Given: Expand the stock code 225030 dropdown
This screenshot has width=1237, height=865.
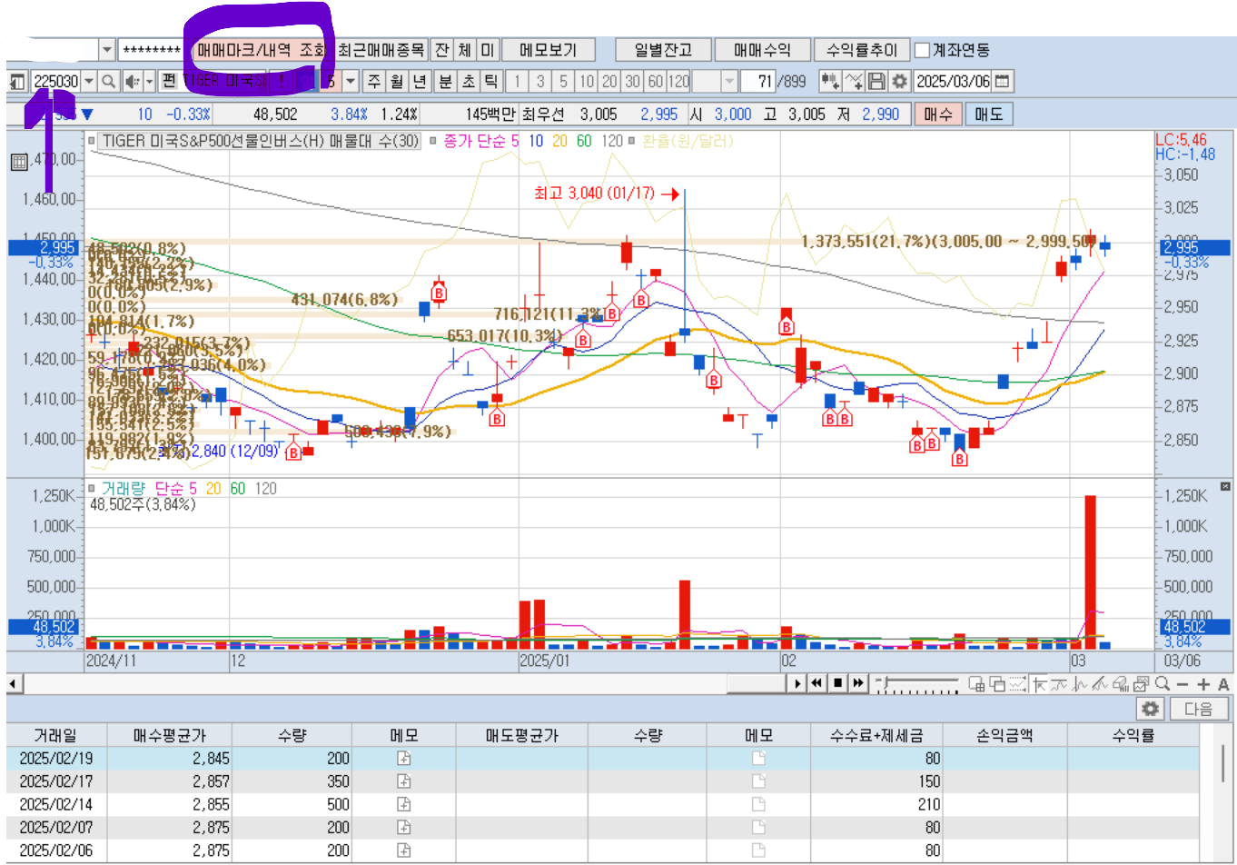Looking at the screenshot, I should point(89,82).
